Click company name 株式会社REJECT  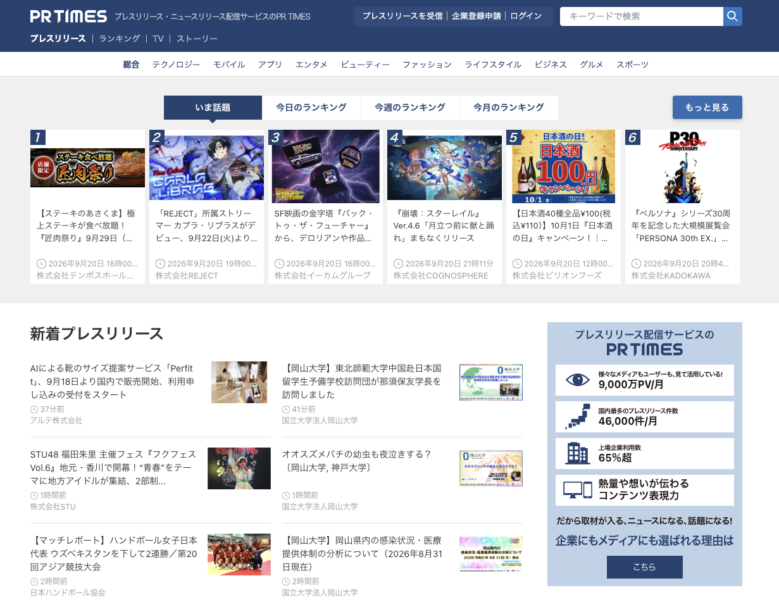[187, 275]
